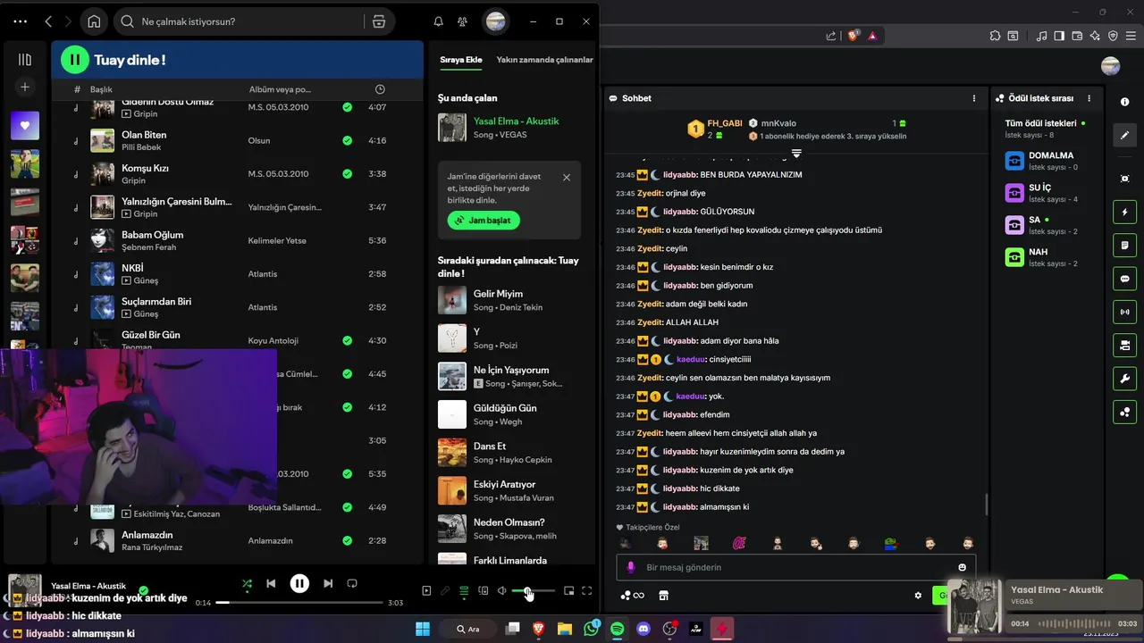Screen dimensions: 1144x643
Task: Toggle the queue icon in the player bar
Action: pyautogui.click(x=464, y=590)
